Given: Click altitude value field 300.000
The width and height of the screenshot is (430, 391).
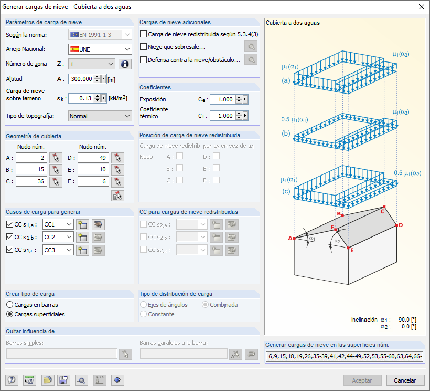Looking at the screenshot, I should (x=81, y=79).
